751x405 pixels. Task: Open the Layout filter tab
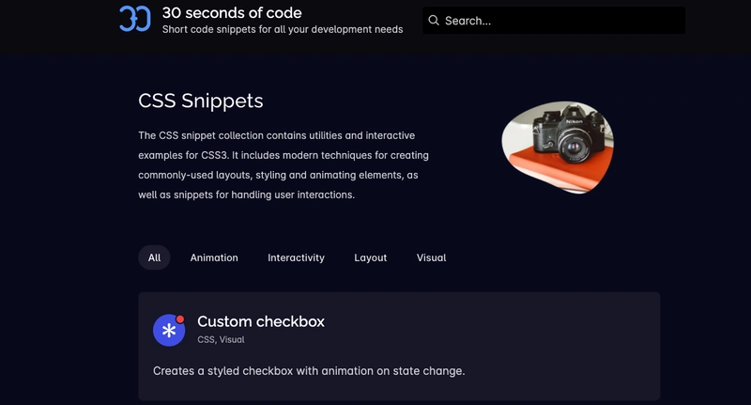point(370,257)
